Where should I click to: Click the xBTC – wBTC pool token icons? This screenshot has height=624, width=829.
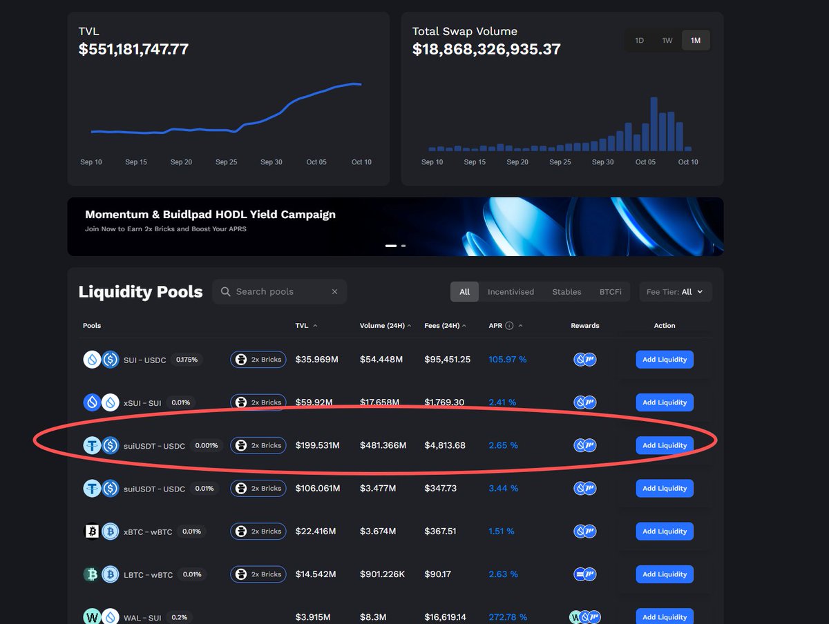point(101,532)
